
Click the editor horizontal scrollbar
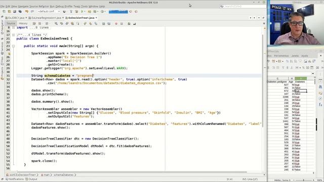click(132, 172)
